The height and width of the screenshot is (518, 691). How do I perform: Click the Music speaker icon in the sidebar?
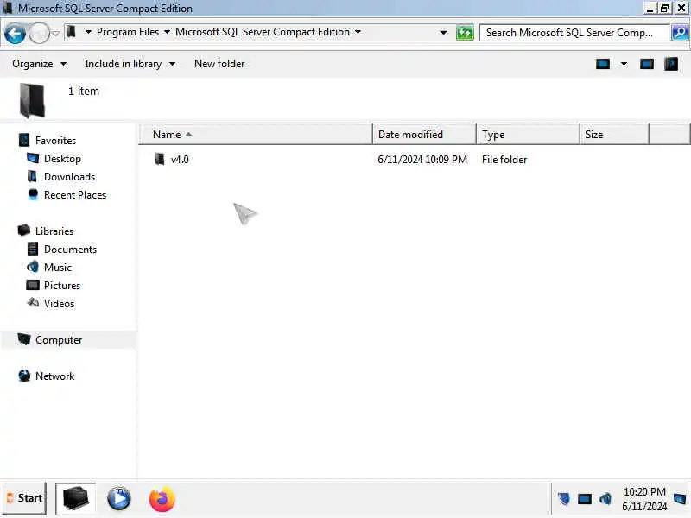[33, 267]
